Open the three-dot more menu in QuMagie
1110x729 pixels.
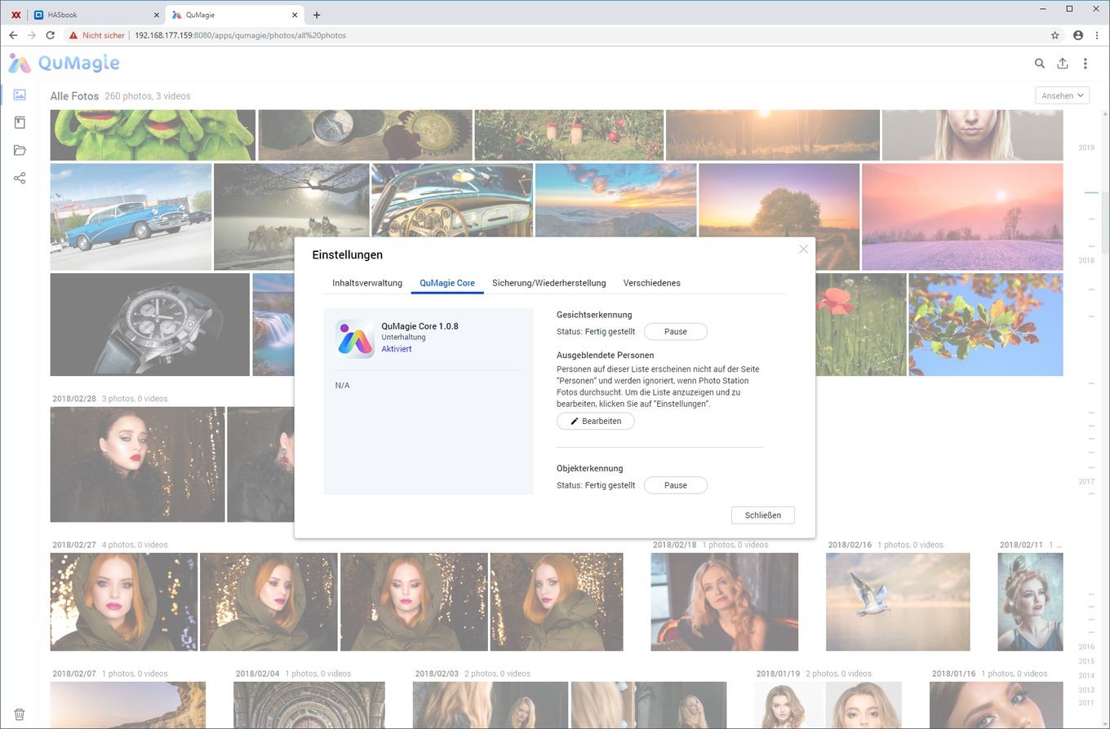tap(1085, 63)
